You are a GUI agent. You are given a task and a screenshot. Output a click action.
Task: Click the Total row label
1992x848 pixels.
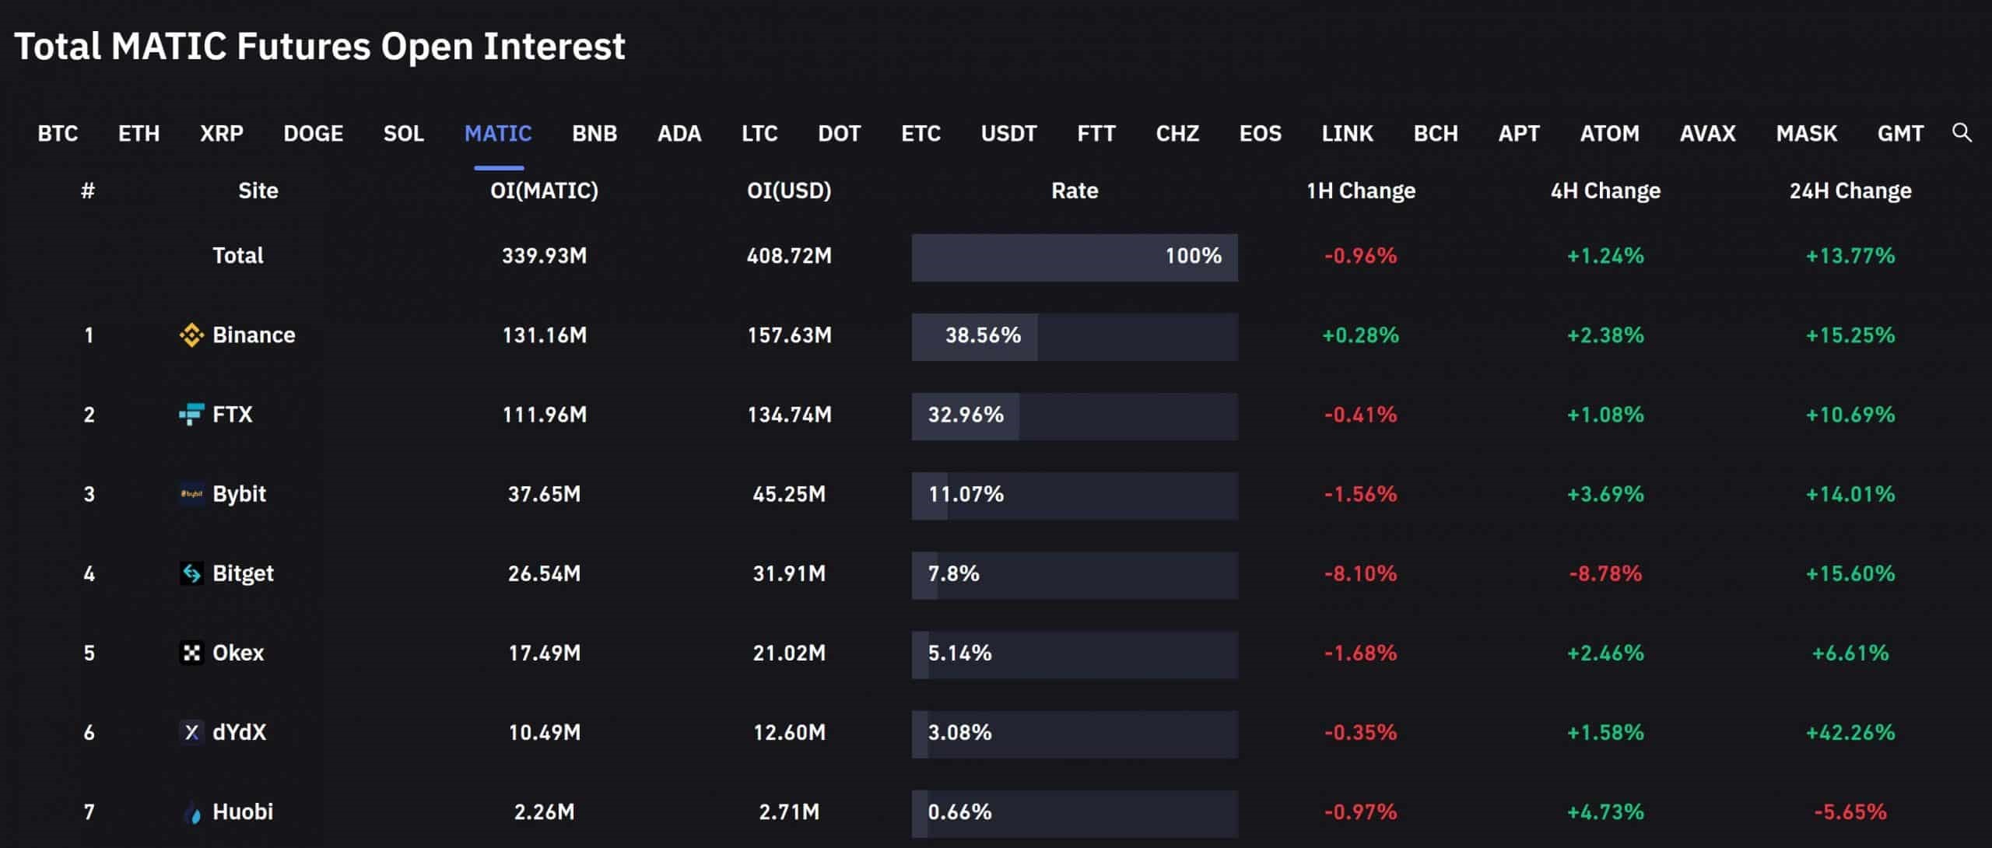coord(238,256)
